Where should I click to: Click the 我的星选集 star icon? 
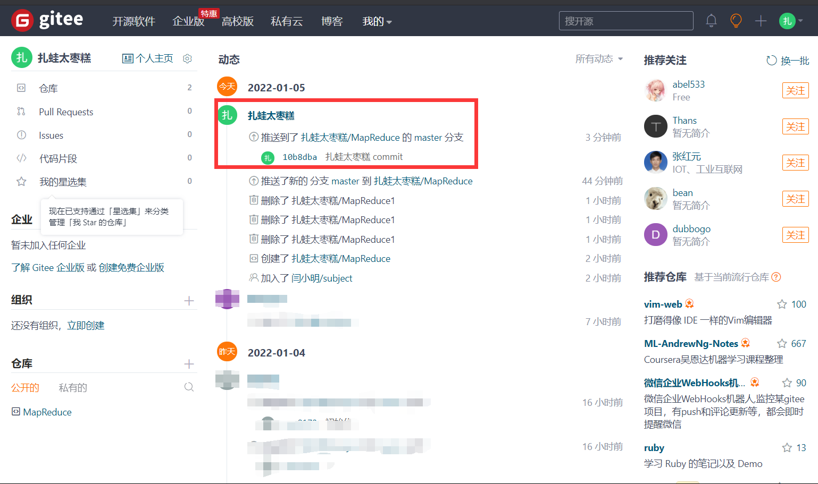(21, 182)
